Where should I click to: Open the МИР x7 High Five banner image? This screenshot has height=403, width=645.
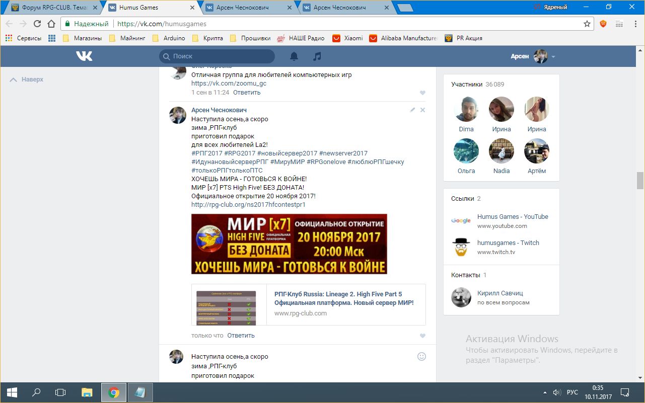click(289, 244)
